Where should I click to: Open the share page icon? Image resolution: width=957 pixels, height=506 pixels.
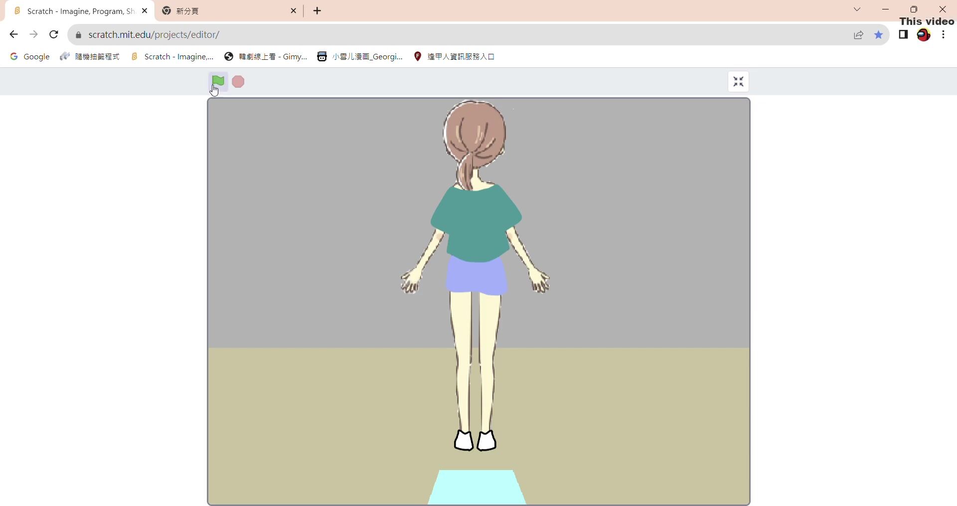tap(858, 35)
